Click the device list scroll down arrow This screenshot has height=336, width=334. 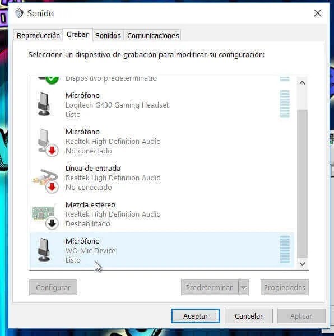click(x=302, y=264)
